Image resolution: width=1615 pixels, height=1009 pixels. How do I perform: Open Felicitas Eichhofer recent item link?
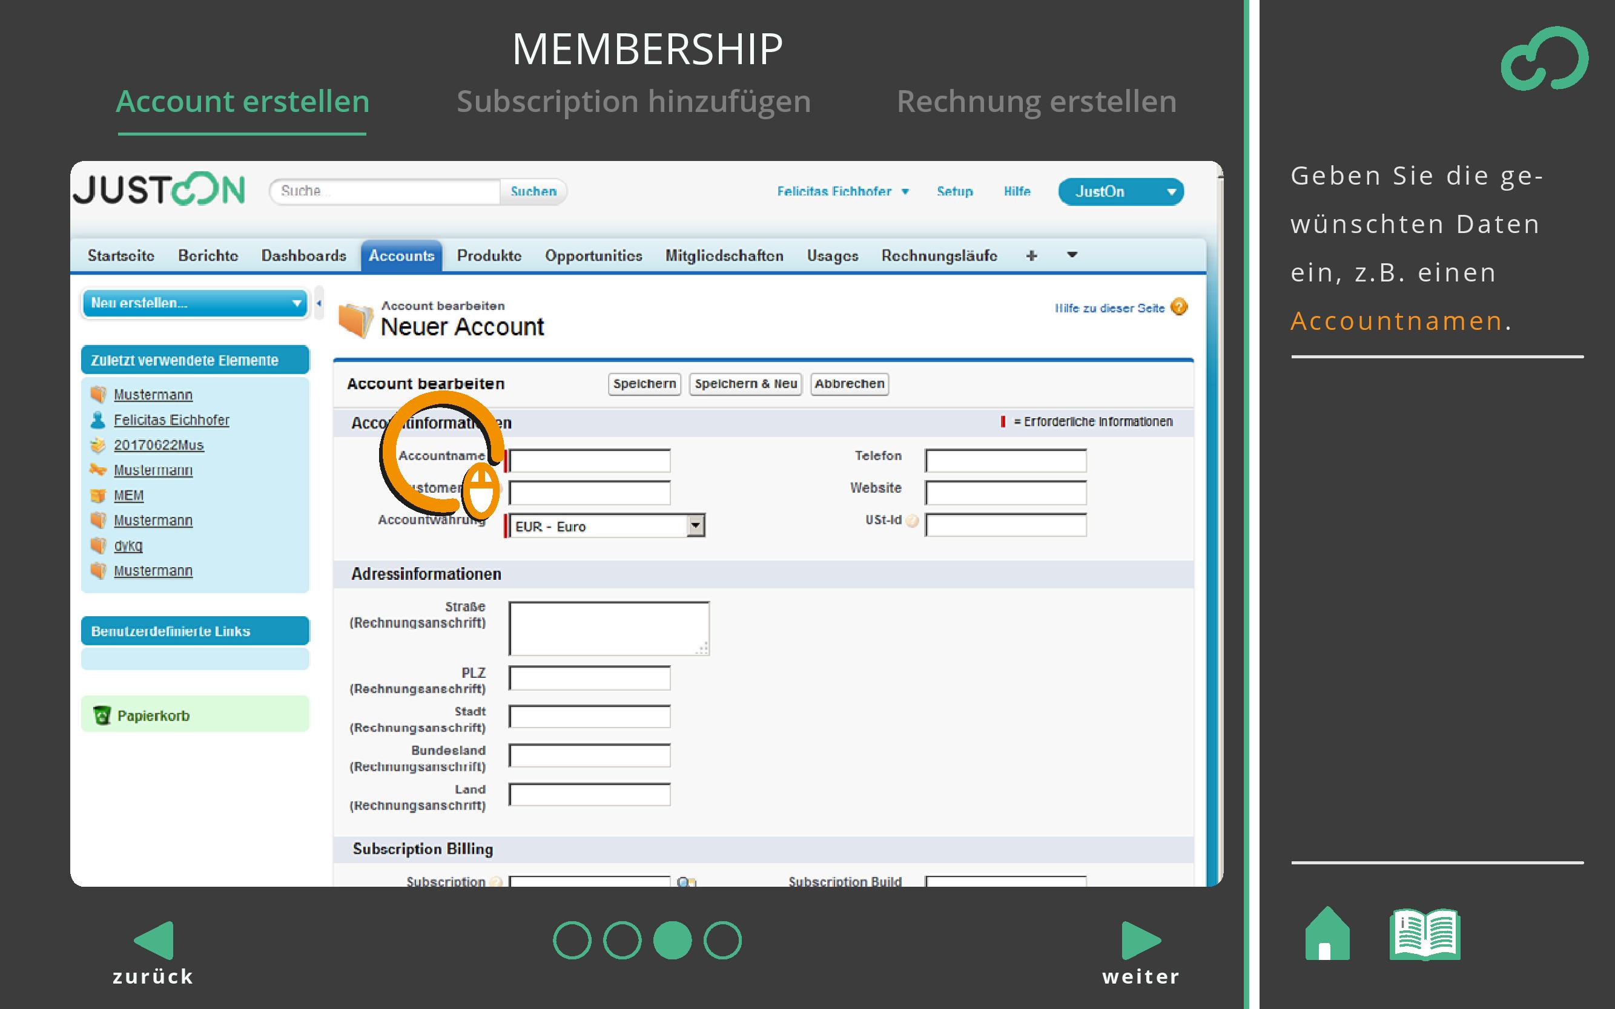point(171,419)
